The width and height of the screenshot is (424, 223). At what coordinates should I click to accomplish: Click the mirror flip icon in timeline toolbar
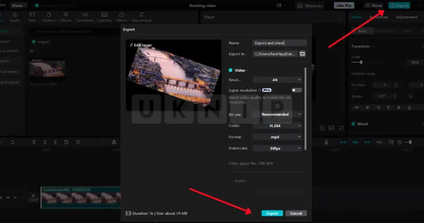[114, 142]
